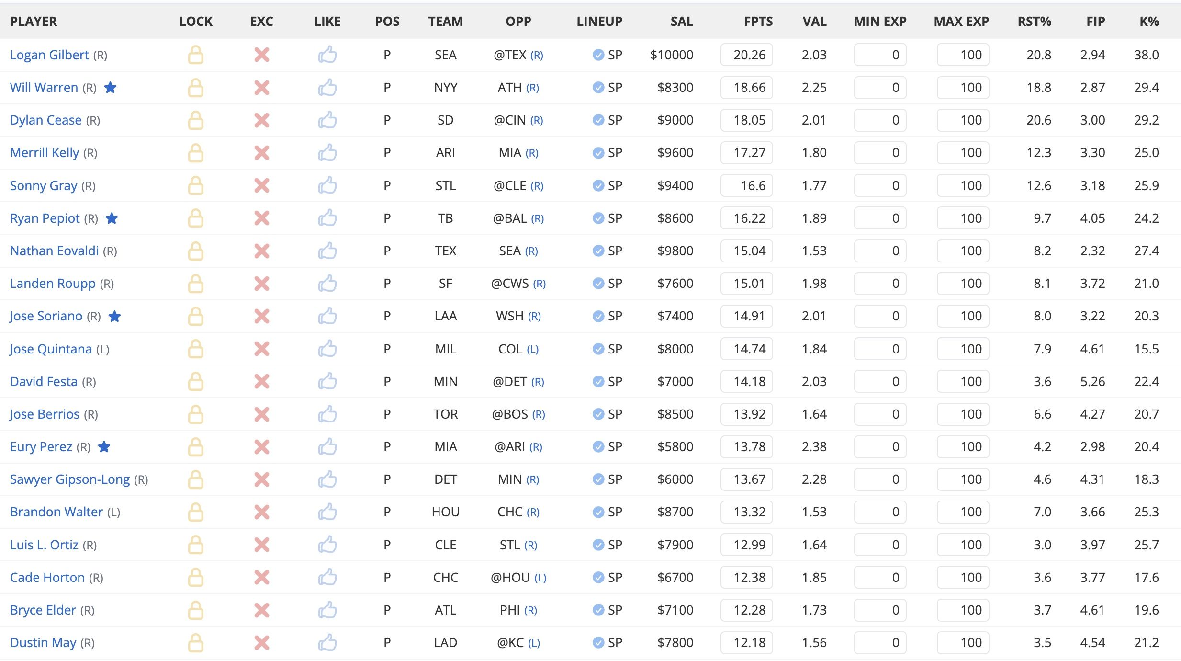Viewport: 1181px width, 661px height.
Task: Edit Will Warren MIN EXP field
Action: pyautogui.click(x=880, y=88)
